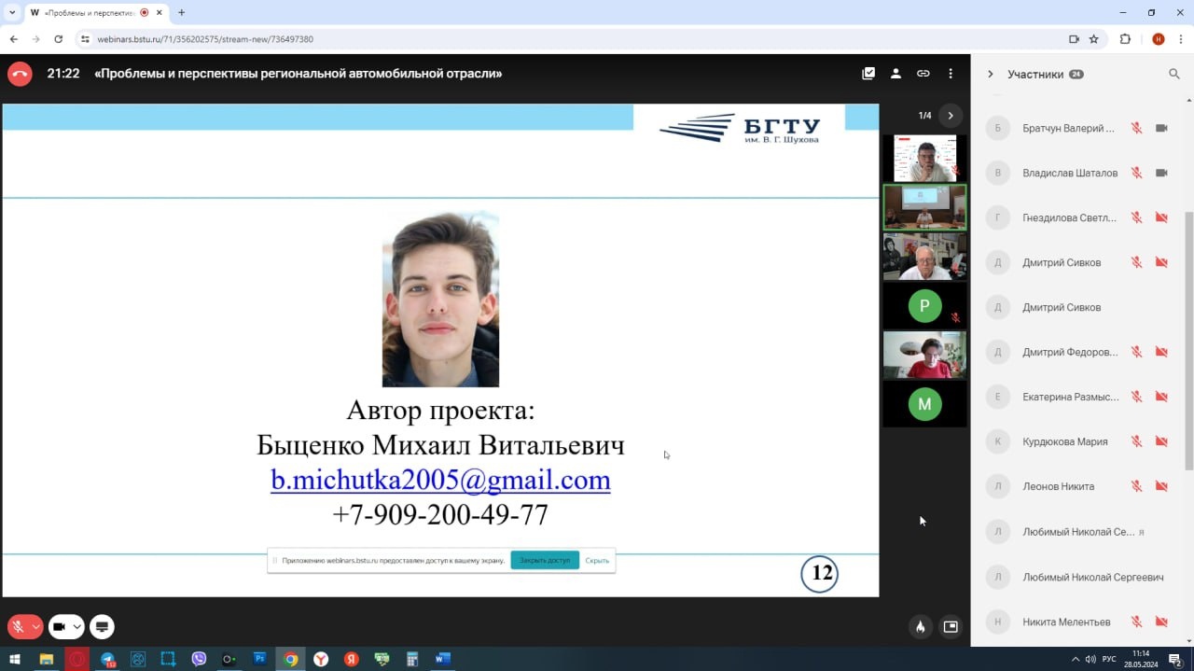
Task: Open Telegram from the taskbar
Action: pyautogui.click(x=107, y=659)
